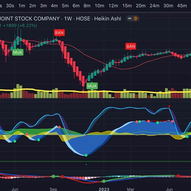Select the 1m timeframe
Viewport: 191px width, 191px height.
pyautogui.click(x=22, y=6)
